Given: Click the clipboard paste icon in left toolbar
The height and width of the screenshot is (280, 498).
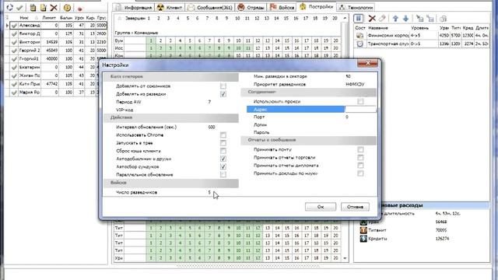Looking at the screenshot, I should point(33,8).
